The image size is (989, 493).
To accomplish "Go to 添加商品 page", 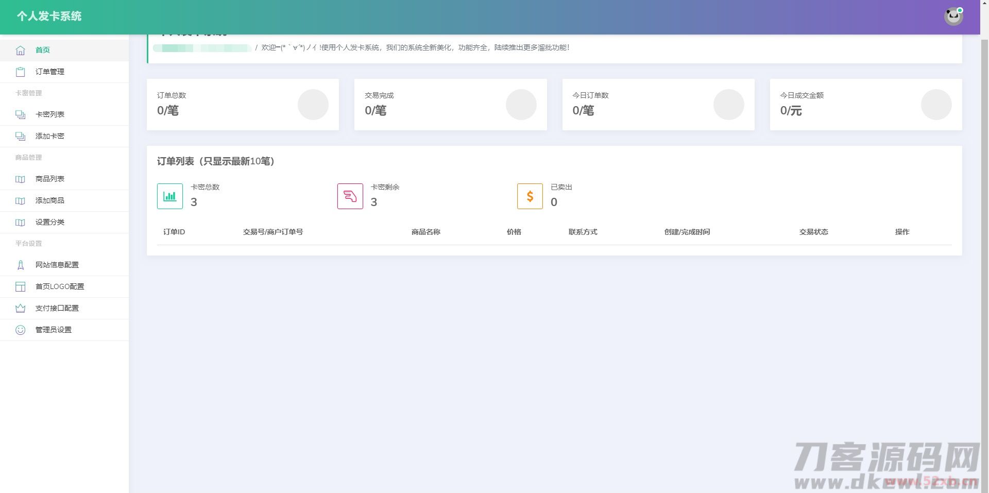I will click(x=50, y=200).
